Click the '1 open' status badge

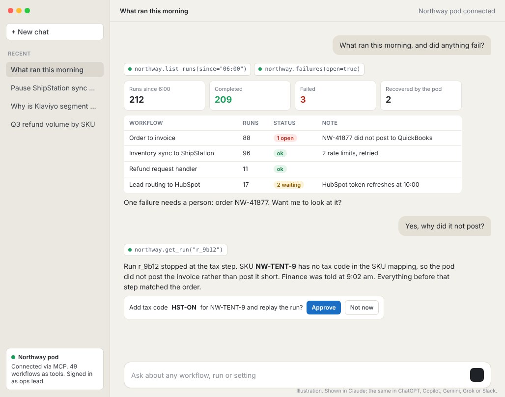coord(285,138)
